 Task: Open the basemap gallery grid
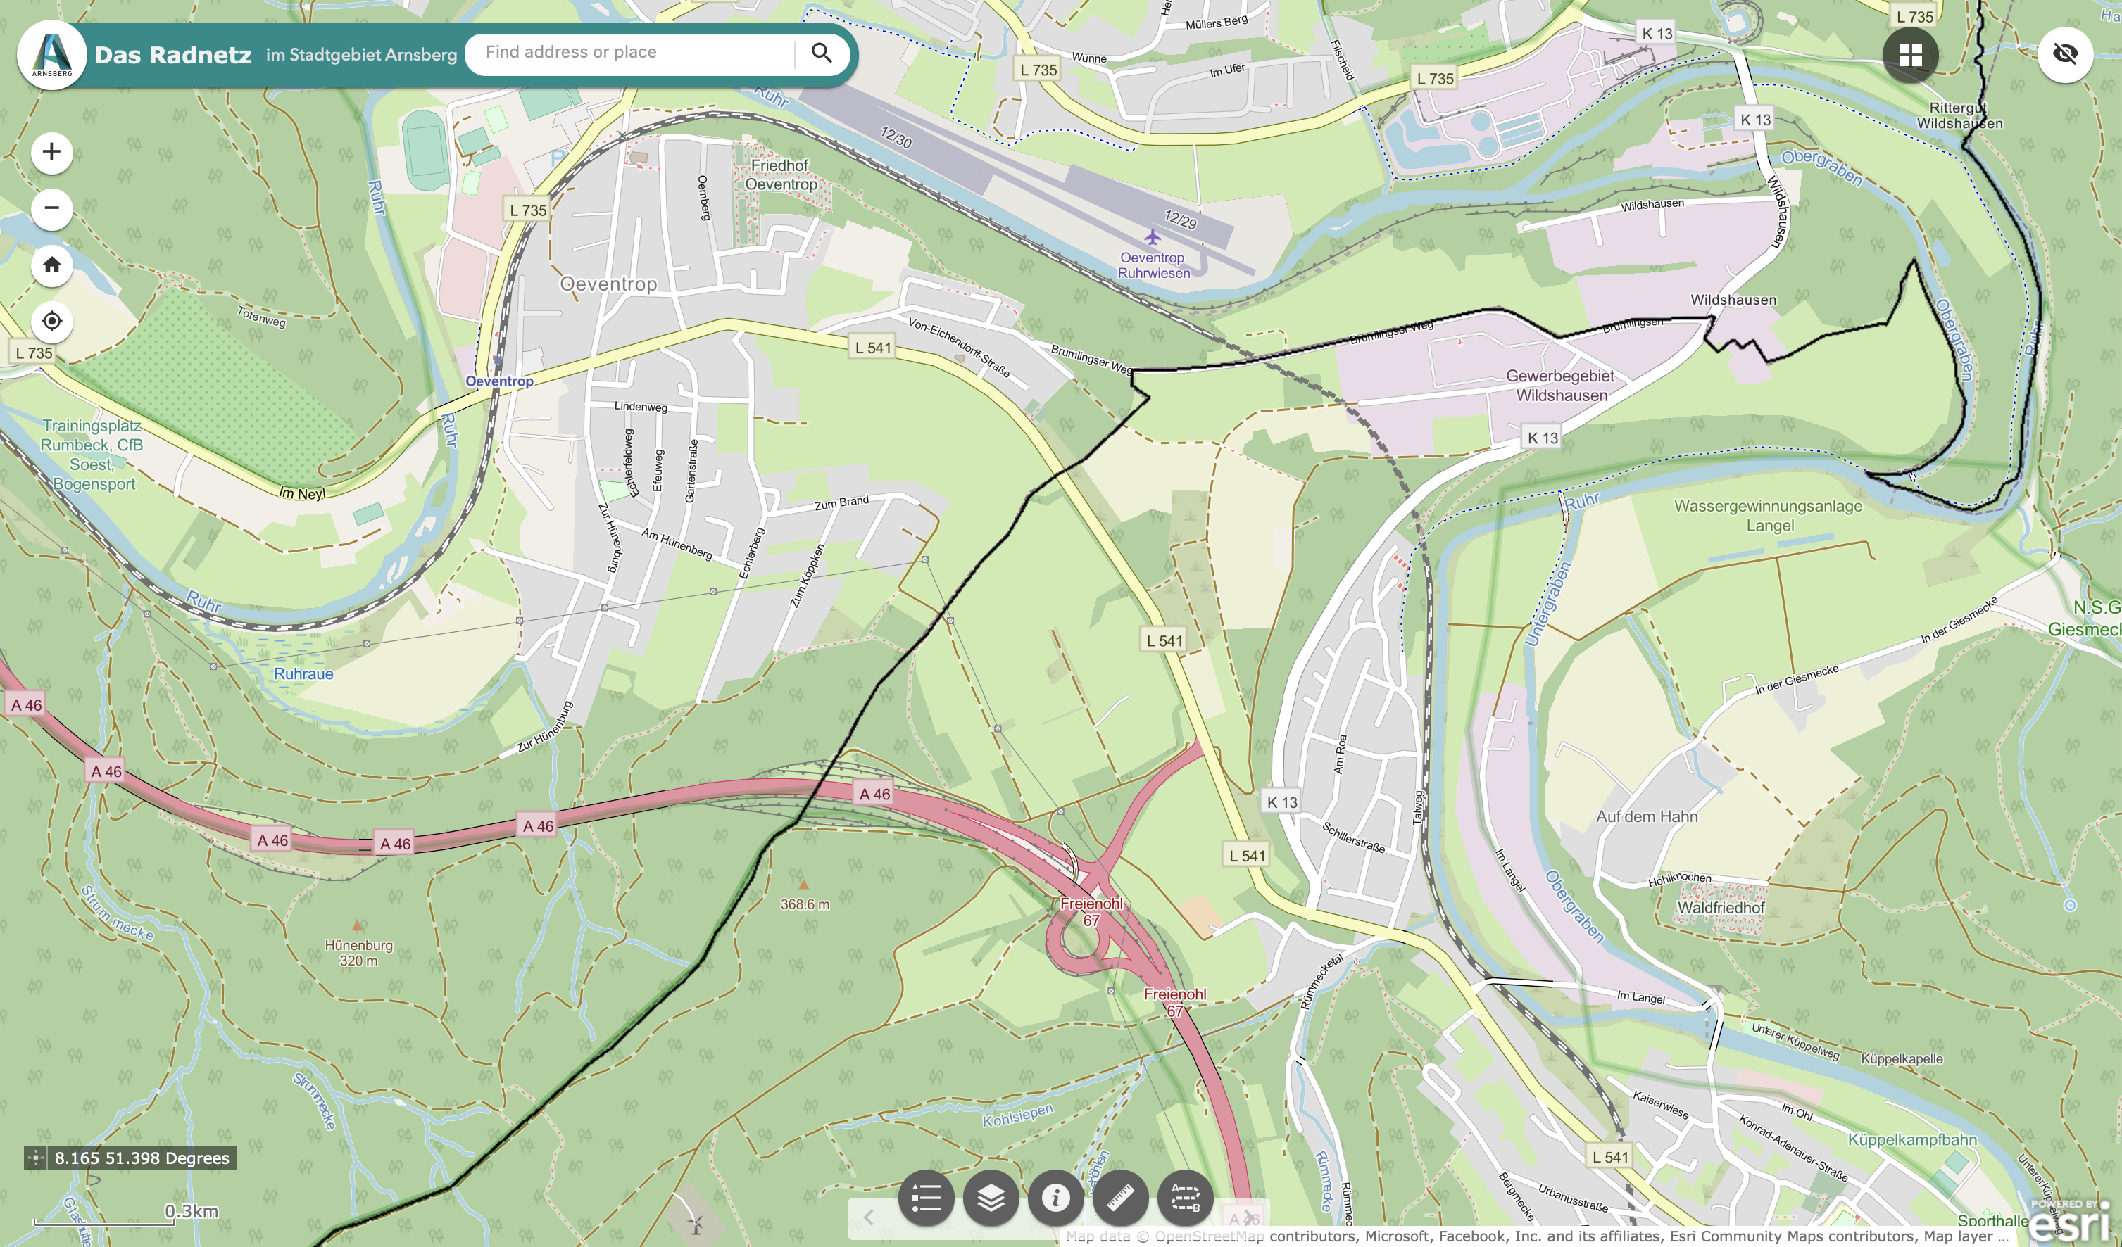1910,55
